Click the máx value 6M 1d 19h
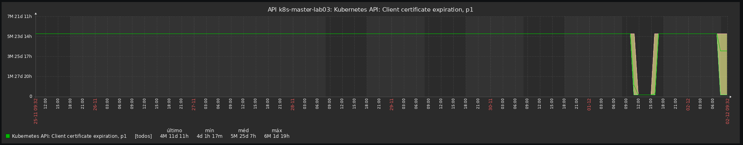Screen dimensions: 743x145 click(x=277, y=136)
